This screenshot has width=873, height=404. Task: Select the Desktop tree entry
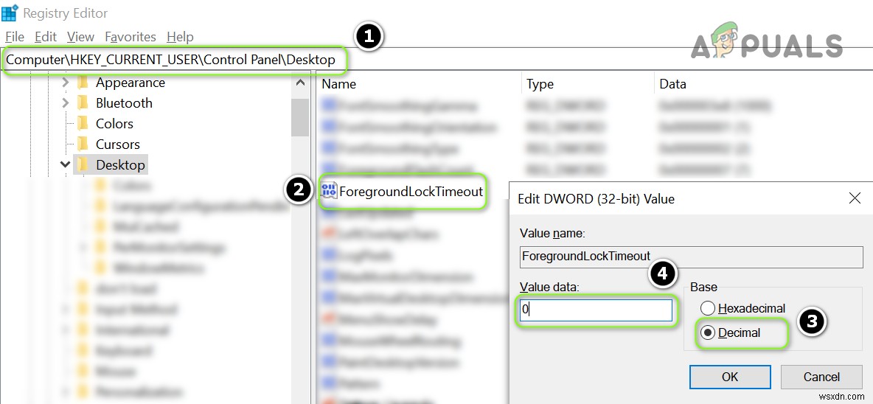[120, 164]
